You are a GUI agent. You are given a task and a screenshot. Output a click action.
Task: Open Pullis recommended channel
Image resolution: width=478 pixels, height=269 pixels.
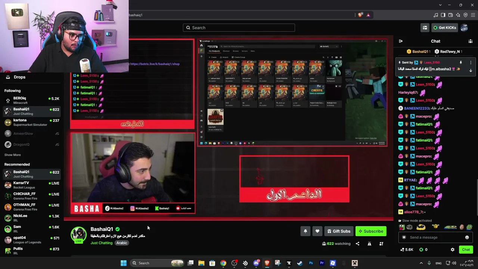(x=32, y=250)
